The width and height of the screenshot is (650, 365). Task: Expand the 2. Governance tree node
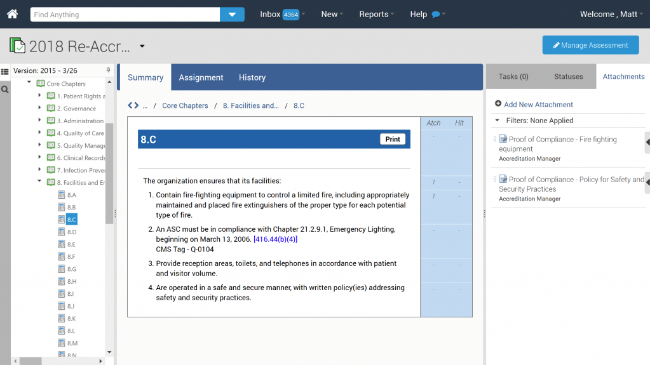[x=39, y=109]
